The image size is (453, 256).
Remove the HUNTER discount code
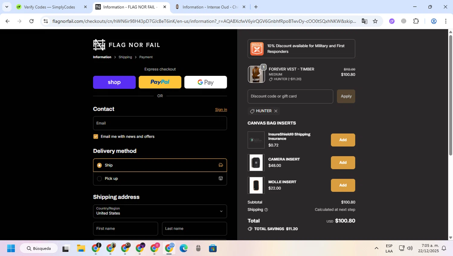click(276, 111)
